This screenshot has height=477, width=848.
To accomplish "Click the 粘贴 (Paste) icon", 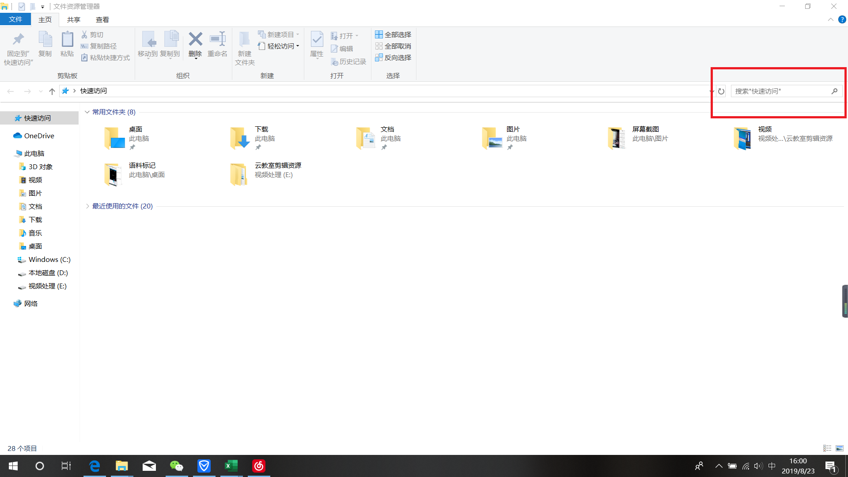I will [x=67, y=44].
